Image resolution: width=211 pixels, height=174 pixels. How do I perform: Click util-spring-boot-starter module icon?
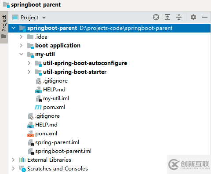coord(38,72)
